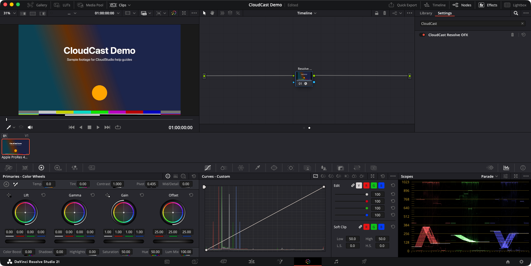Viewport: 531px width, 266px height.
Task: Open the Gallery panel
Action: pos(37,5)
